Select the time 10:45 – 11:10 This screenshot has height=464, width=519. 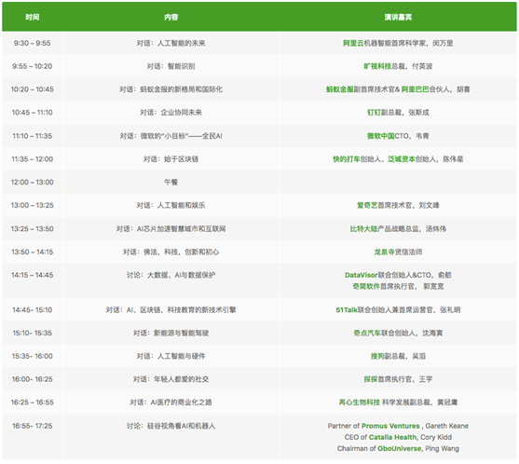(x=32, y=112)
